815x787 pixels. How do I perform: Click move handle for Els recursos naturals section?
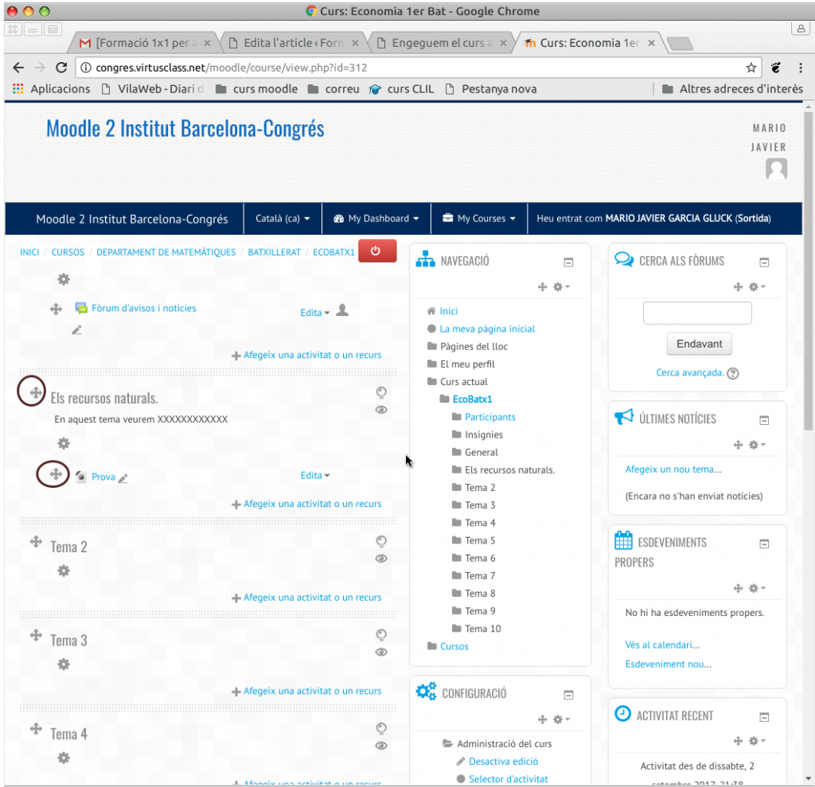(x=35, y=392)
